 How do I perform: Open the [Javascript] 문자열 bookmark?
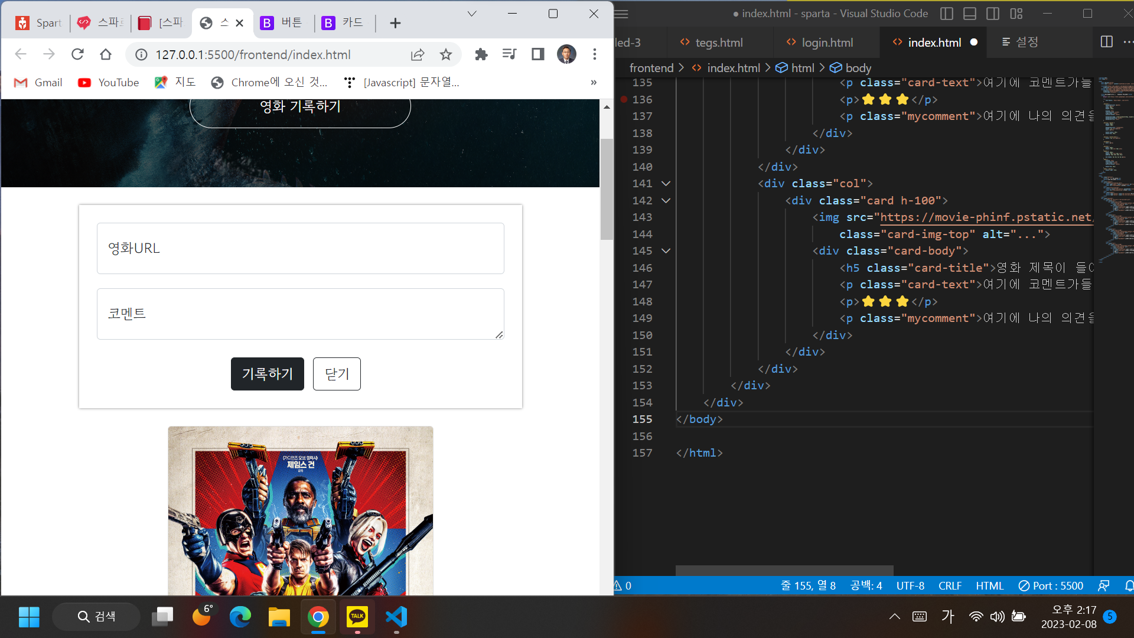[x=402, y=83]
